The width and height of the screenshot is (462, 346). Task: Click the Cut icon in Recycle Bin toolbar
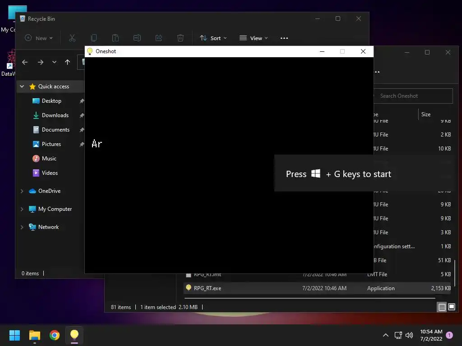[x=72, y=38]
